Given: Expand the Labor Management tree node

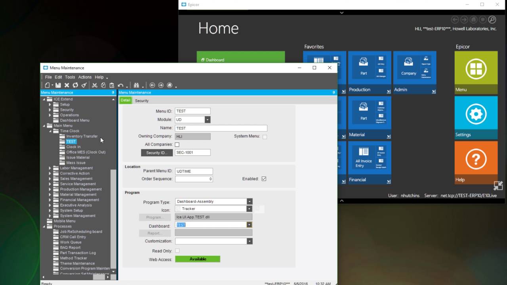Looking at the screenshot, I should [50, 168].
